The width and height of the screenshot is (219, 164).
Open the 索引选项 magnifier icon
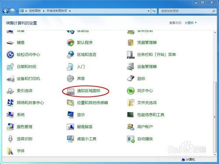pos(10,91)
